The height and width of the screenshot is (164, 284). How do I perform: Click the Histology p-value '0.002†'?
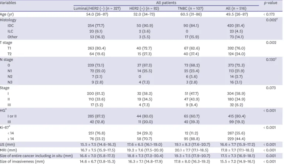[272, 20]
